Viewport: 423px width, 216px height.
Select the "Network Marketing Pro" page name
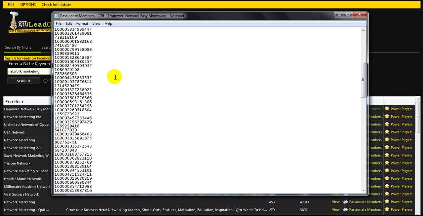[x=22, y=117]
